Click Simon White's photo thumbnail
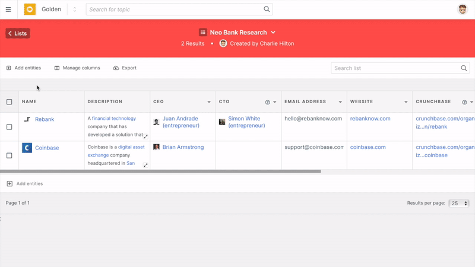The image size is (475, 267). (x=222, y=122)
